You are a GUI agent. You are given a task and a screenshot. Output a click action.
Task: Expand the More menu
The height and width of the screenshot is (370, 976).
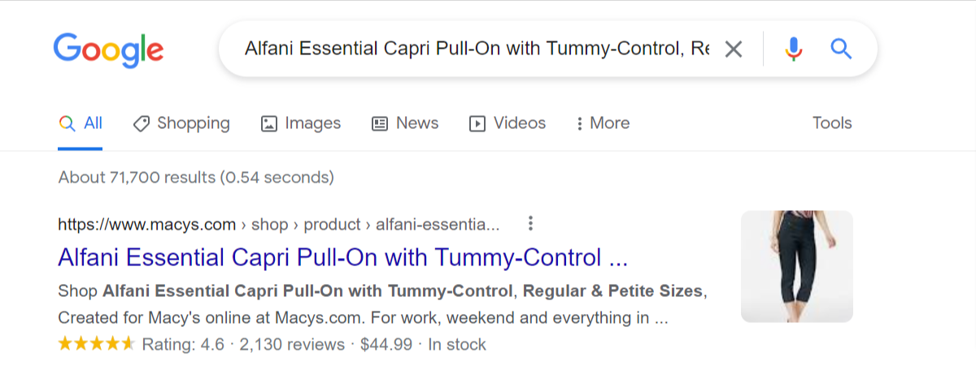click(x=602, y=123)
